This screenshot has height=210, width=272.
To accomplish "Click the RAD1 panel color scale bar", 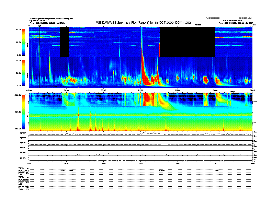I will click(23, 73).
